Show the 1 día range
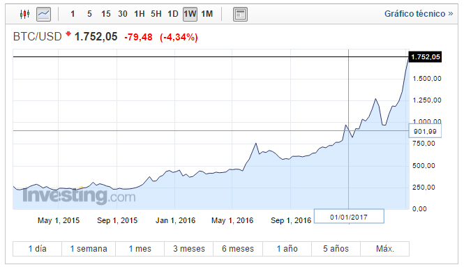Screen dimensions: 464x267 (x=37, y=249)
